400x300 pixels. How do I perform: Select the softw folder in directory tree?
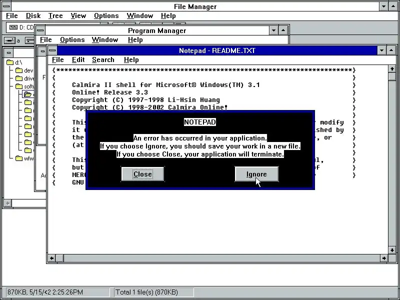24,86
